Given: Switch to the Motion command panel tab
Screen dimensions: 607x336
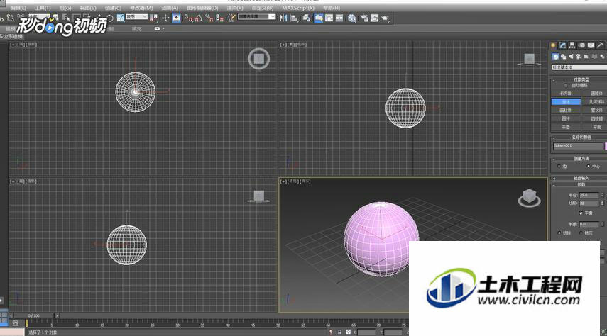Looking at the screenshot, I should [581, 45].
